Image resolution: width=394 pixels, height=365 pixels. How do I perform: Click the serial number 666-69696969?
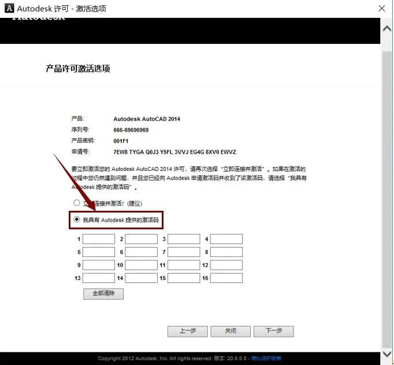[x=131, y=130]
